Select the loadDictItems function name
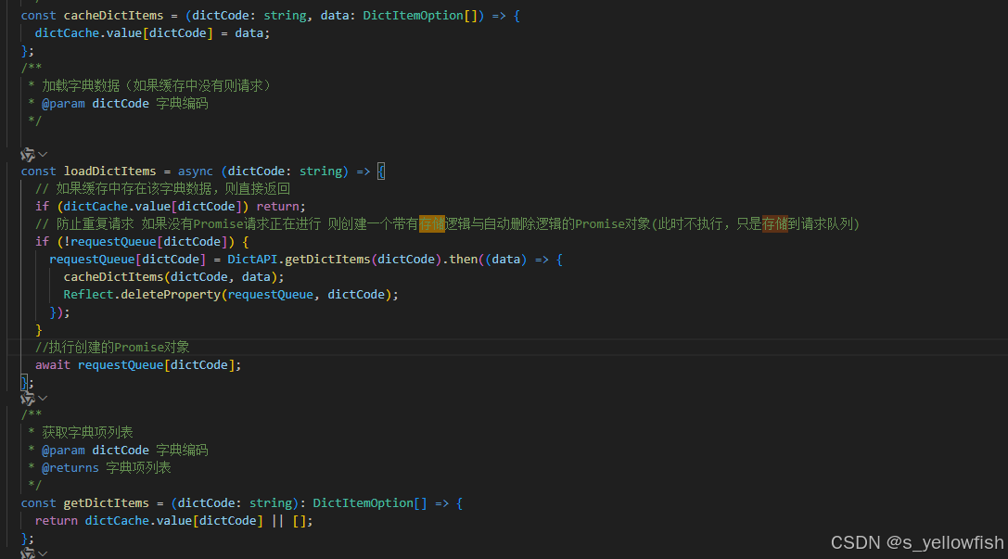The image size is (1008, 559). point(109,171)
